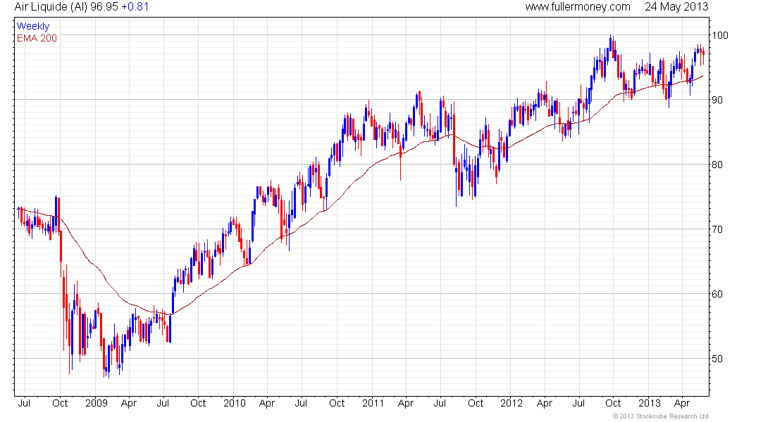This screenshot has width=775, height=422.
Task: Click the 2013 year axis label
Action: coord(650,403)
